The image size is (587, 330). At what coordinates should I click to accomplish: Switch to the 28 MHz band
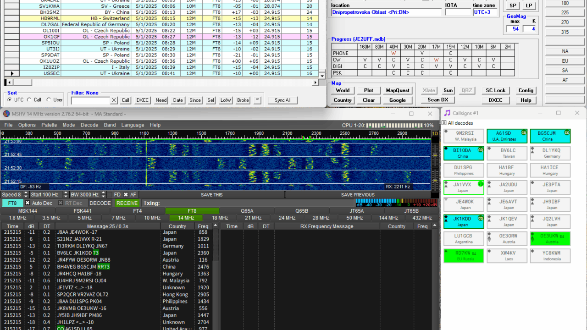321,218
